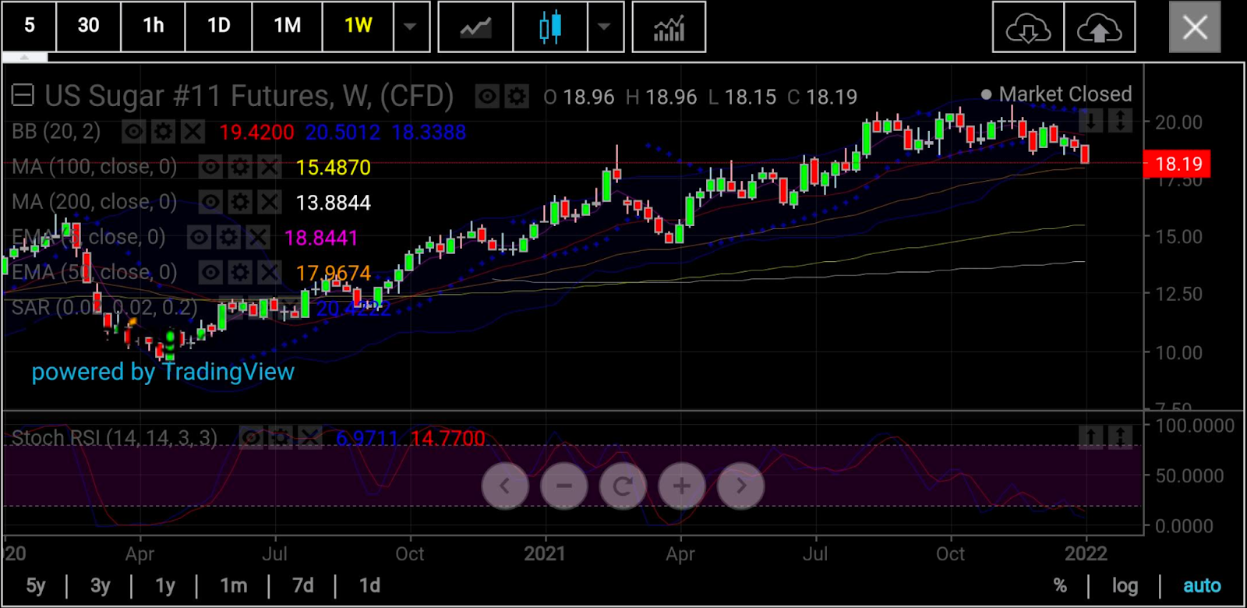Select the 1D interval
This screenshot has width=1247, height=608.
(x=219, y=26)
